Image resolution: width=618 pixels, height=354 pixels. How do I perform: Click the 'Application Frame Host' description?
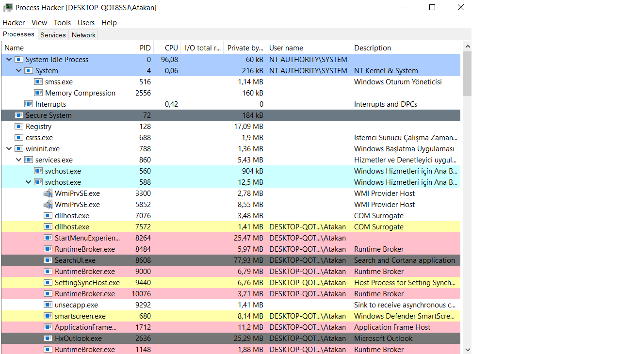[392, 327]
